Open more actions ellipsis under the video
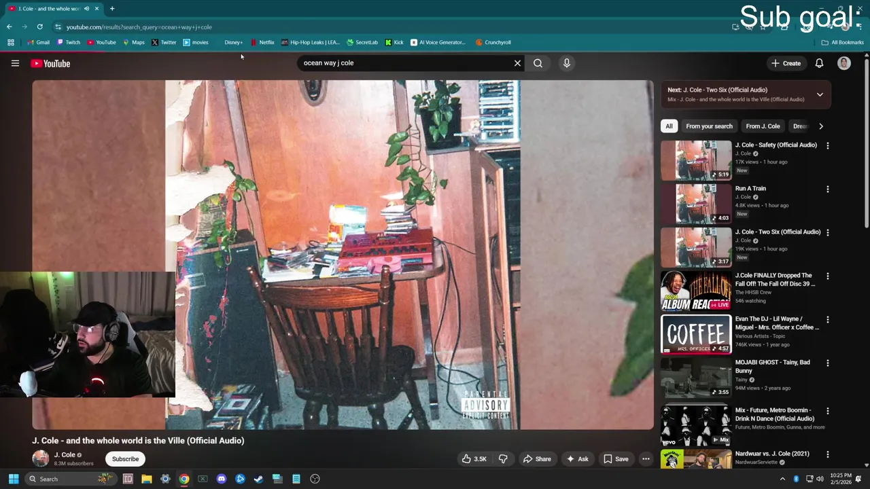The image size is (870, 489). pyautogui.click(x=646, y=459)
